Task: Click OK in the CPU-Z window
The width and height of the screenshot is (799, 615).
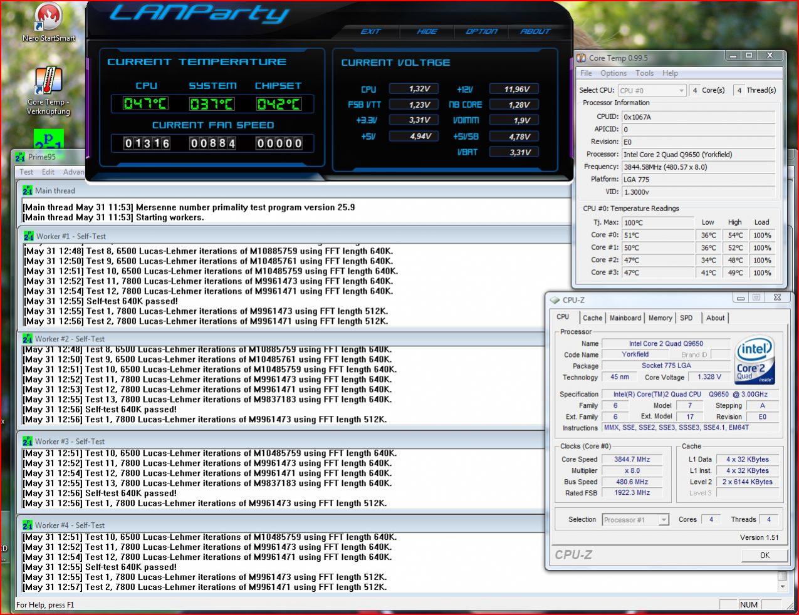Action: (765, 556)
